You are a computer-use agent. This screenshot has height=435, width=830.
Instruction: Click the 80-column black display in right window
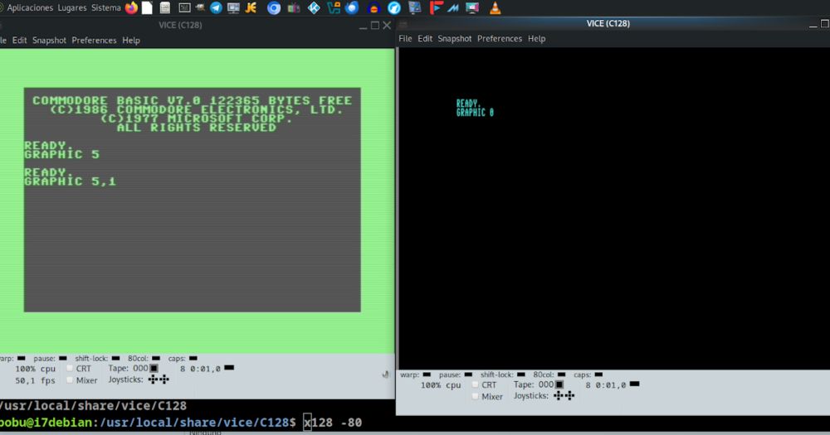pos(614,208)
